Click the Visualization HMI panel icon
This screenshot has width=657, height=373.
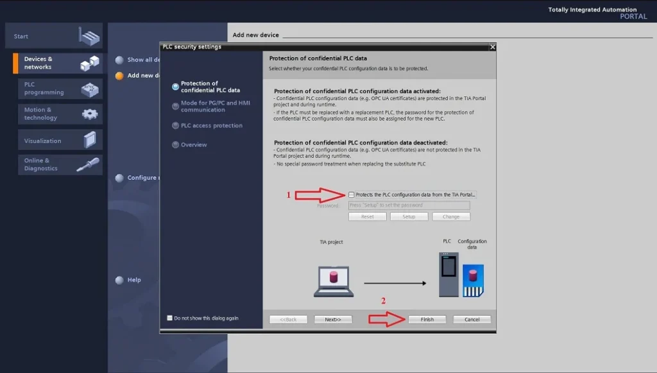pyautogui.click(x=89, y=140)
